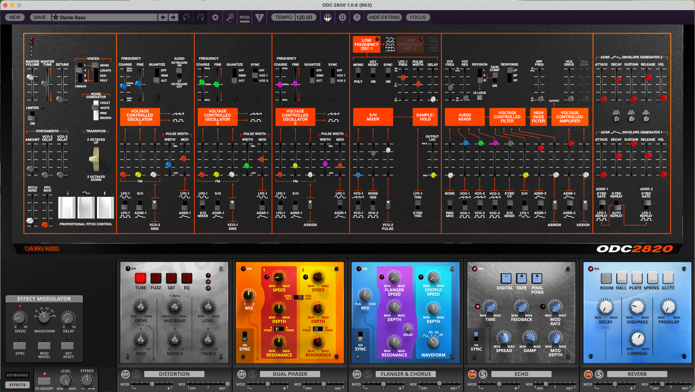Choose the PING-PONG echo mode
Screen dimensions: 695x392
537,278
